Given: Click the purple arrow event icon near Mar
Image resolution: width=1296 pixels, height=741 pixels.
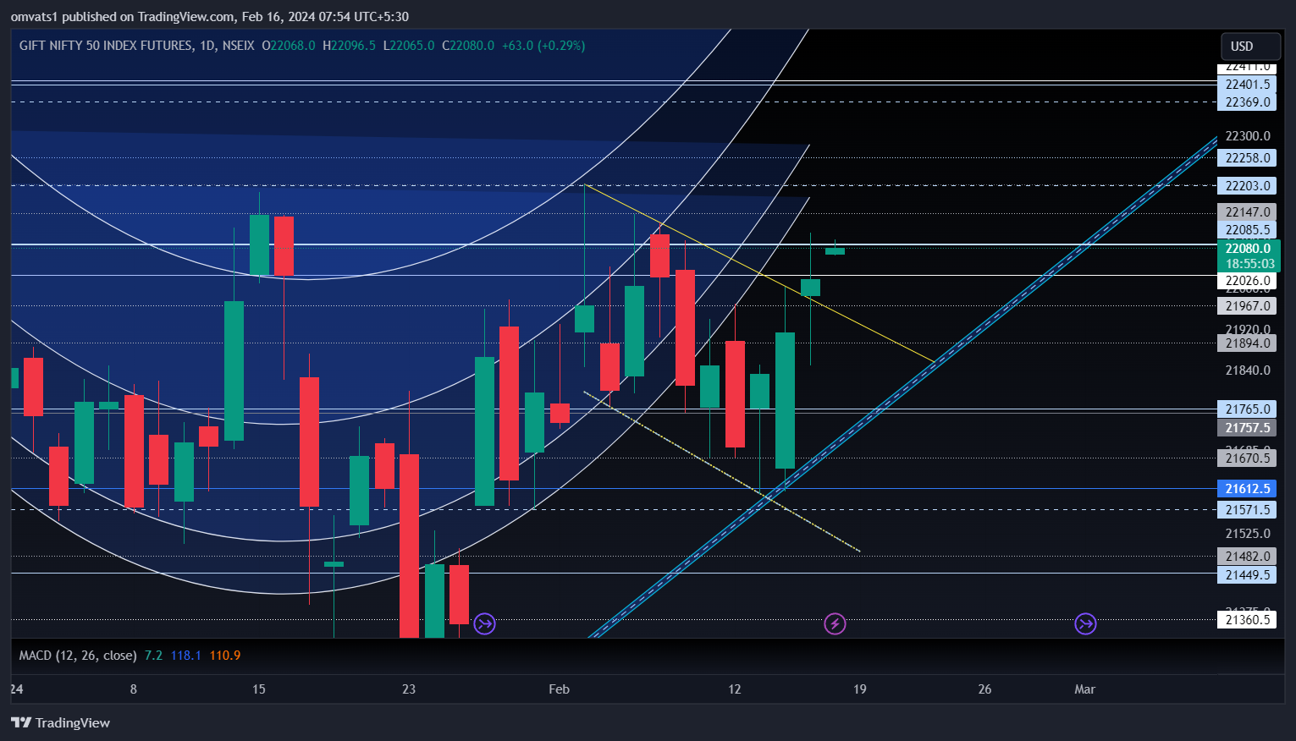Looking at the screenshot, I should tap(1085, 624).
